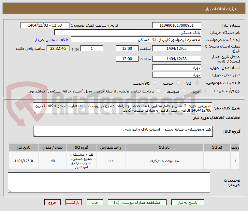
Task: Click the گروه کالا column header
Action: 81,148
